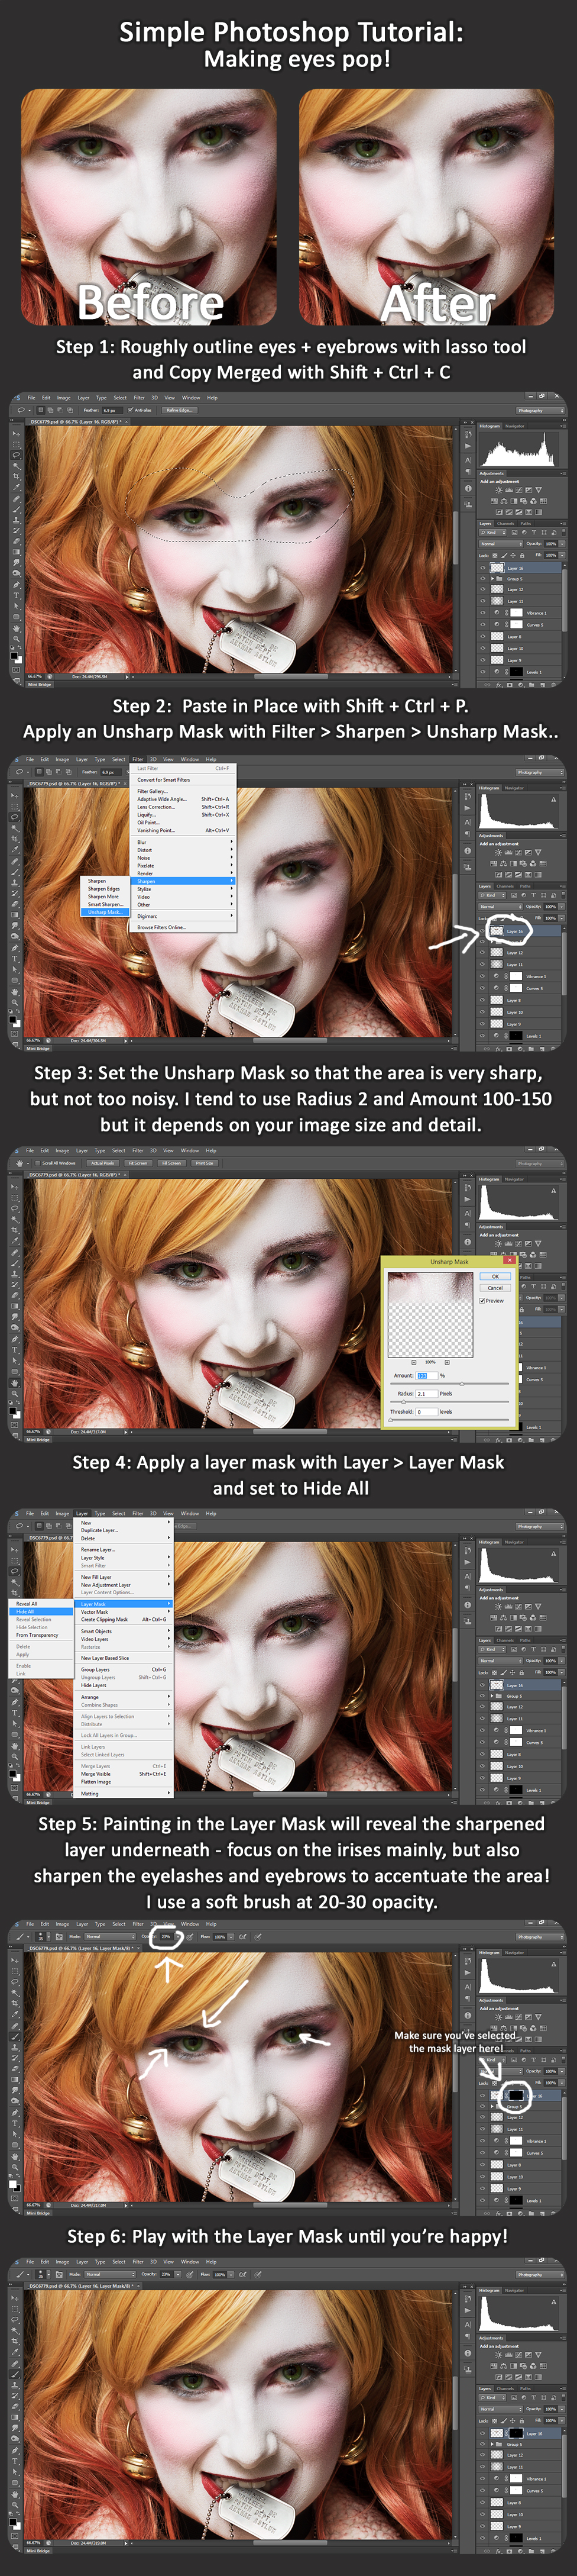577x2576 pixels.
Task: Click the Feather field in Step 1 options bar
Action: click(112, 410)
